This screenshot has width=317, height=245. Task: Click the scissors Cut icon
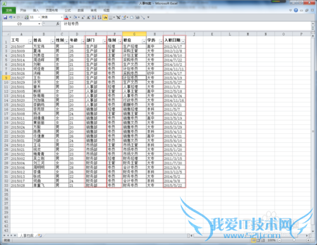coord(119,17)
